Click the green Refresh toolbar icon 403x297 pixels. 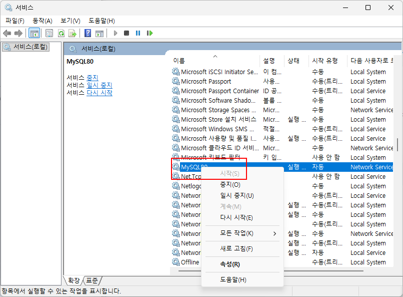pyautogui.click(x=61, y=33)
